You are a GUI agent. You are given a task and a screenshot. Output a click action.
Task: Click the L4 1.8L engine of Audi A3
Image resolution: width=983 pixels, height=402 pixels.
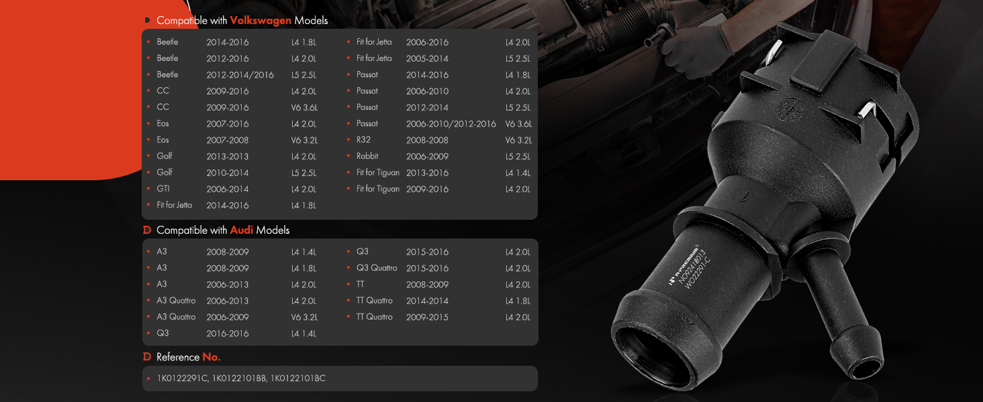point(303,269)
